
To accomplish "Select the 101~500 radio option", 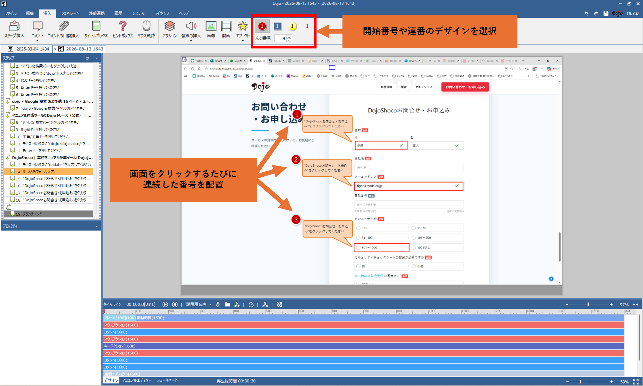I will pos(414,238).
